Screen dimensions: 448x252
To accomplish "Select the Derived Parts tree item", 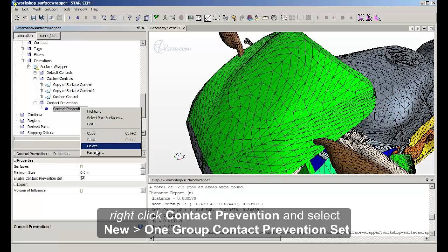I will point(38,127).
